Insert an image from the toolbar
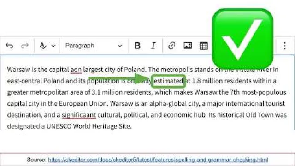The image size is (295, 166). 188,46
